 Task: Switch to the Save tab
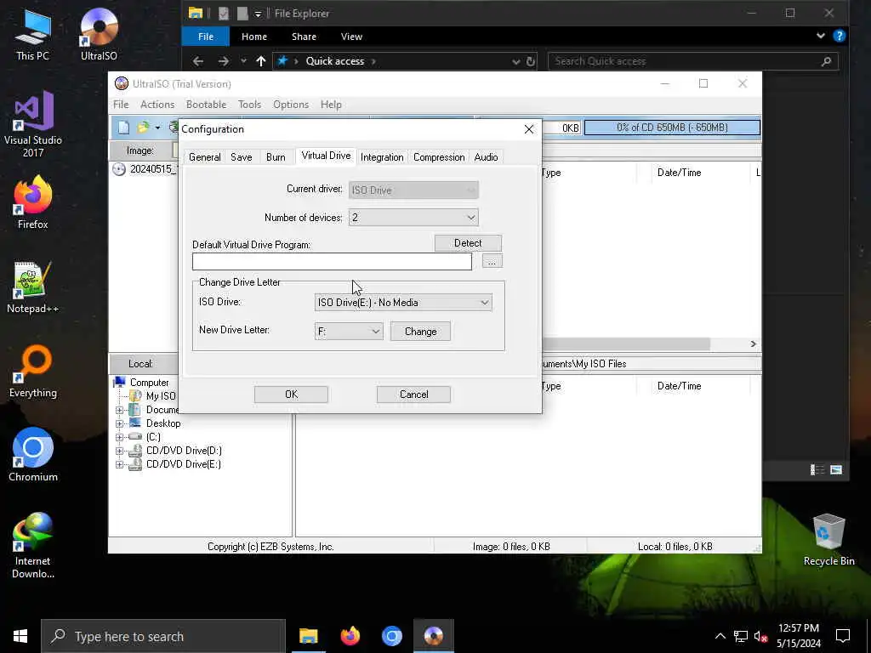pyautogui.click(x=241, y=157)
